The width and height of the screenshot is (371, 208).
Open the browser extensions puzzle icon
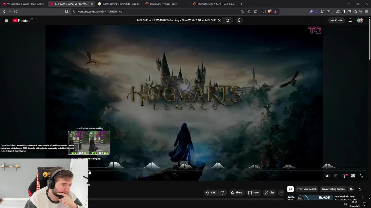point(323,12)
